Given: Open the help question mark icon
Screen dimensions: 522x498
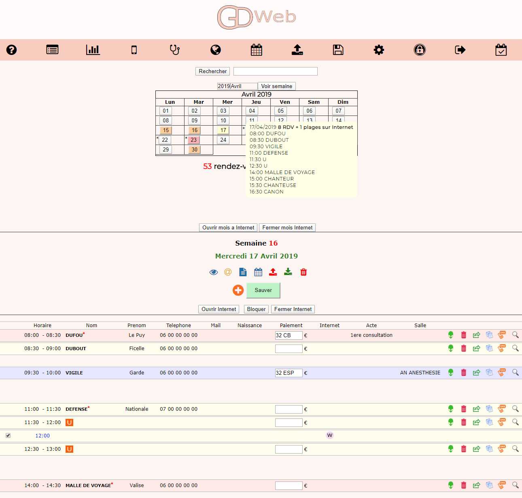Looking at the screenshot, I should [11, 50].
